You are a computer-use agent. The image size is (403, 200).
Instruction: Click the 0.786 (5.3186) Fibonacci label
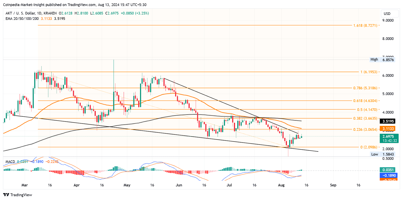tap(365, 88)
